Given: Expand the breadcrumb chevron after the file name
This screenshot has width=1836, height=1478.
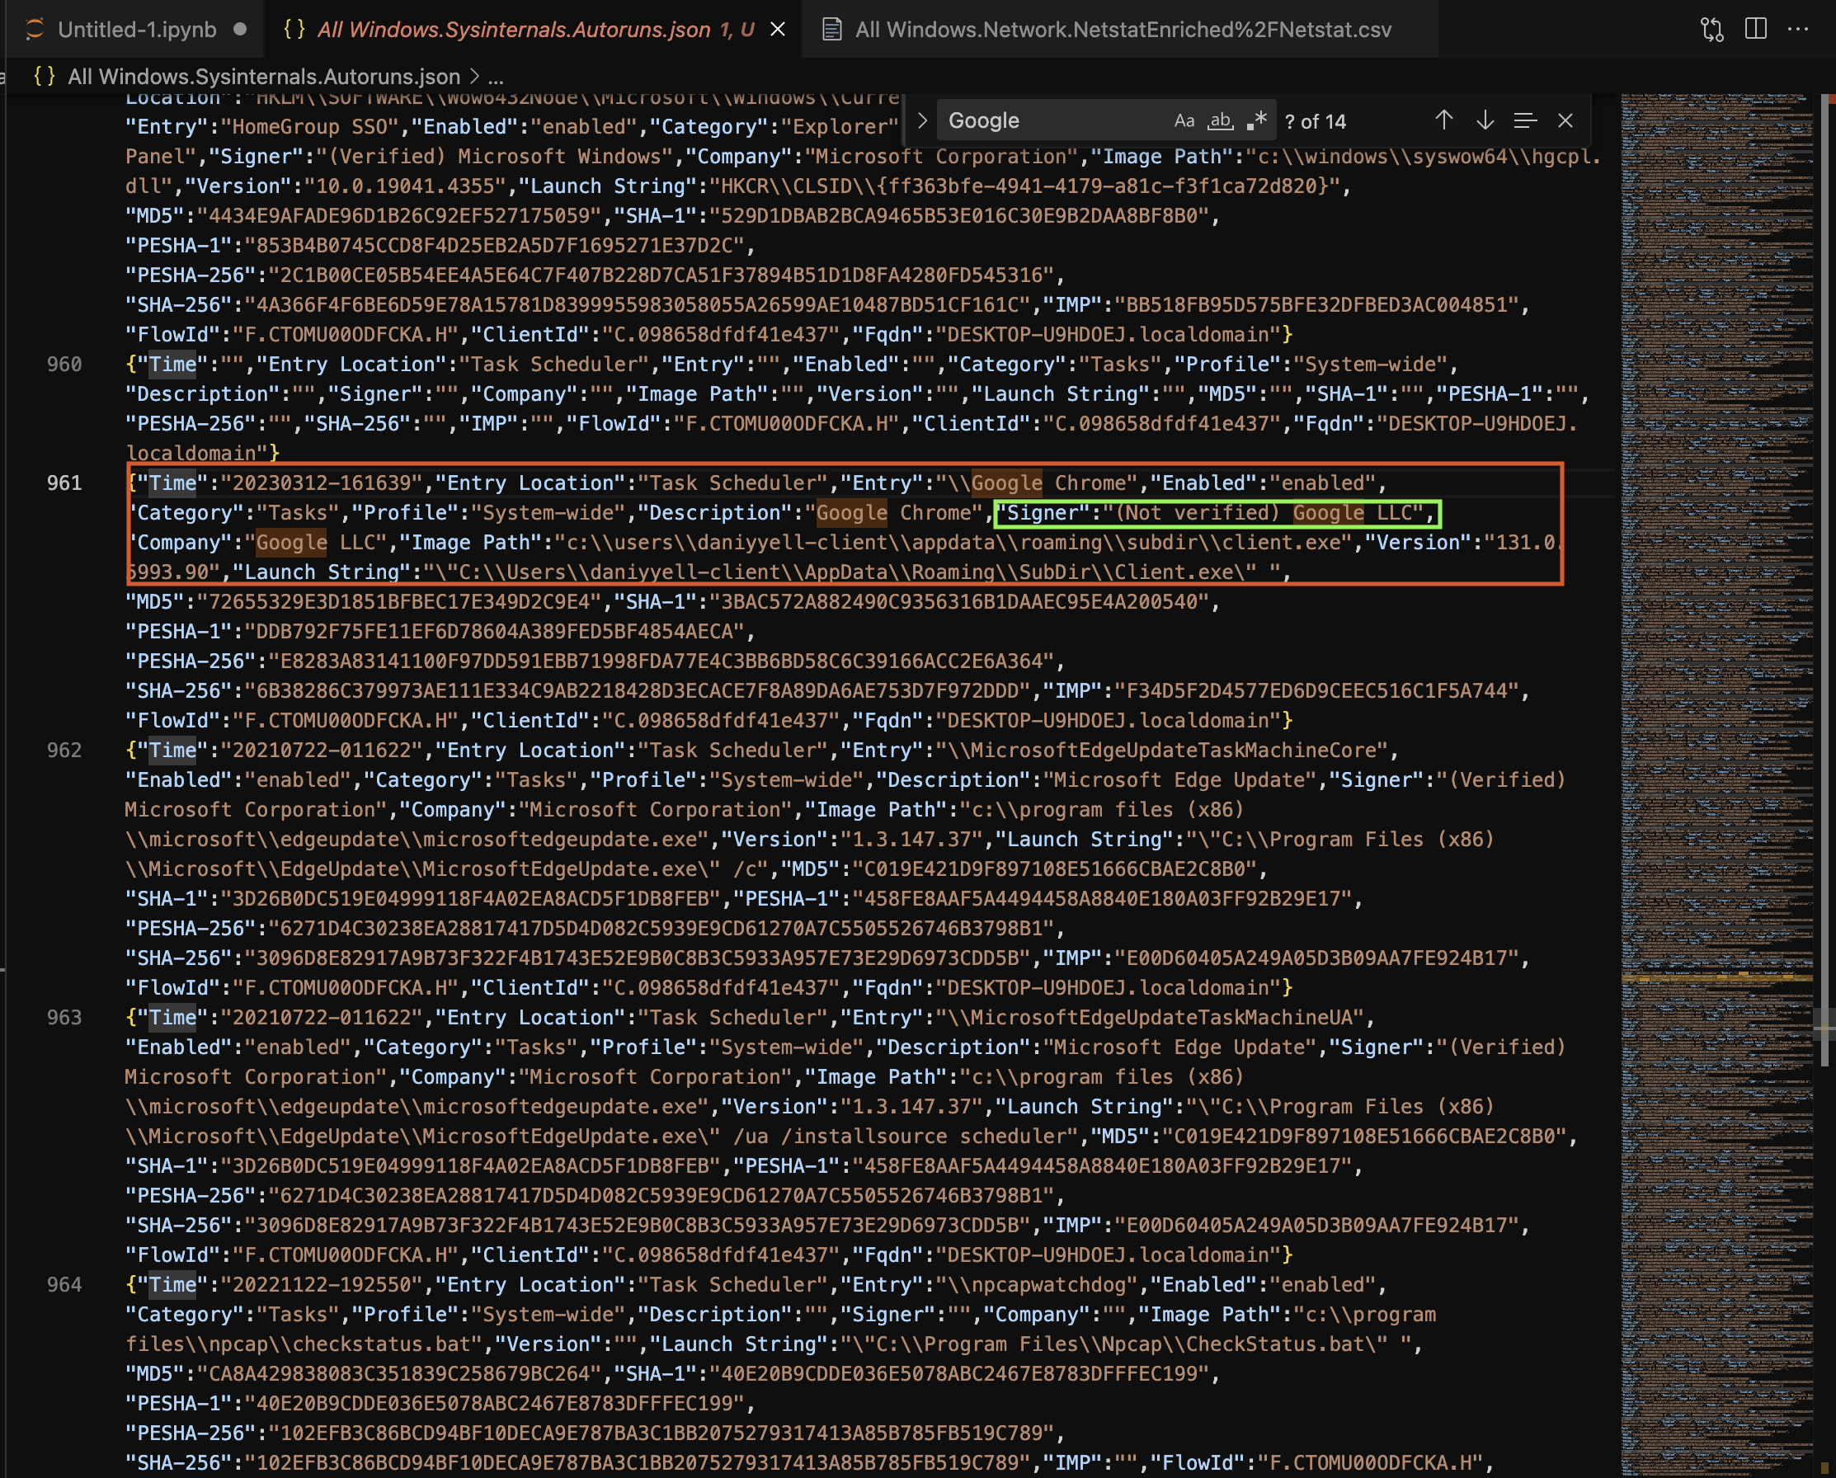Looking at the screenshot, I should (474, 77).
